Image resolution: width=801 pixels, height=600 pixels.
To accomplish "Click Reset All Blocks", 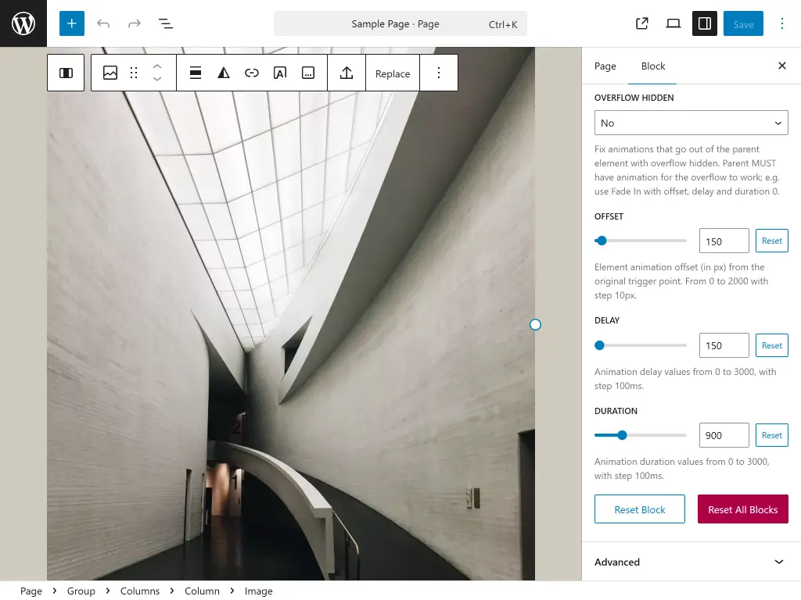I will tap(742, 509).
